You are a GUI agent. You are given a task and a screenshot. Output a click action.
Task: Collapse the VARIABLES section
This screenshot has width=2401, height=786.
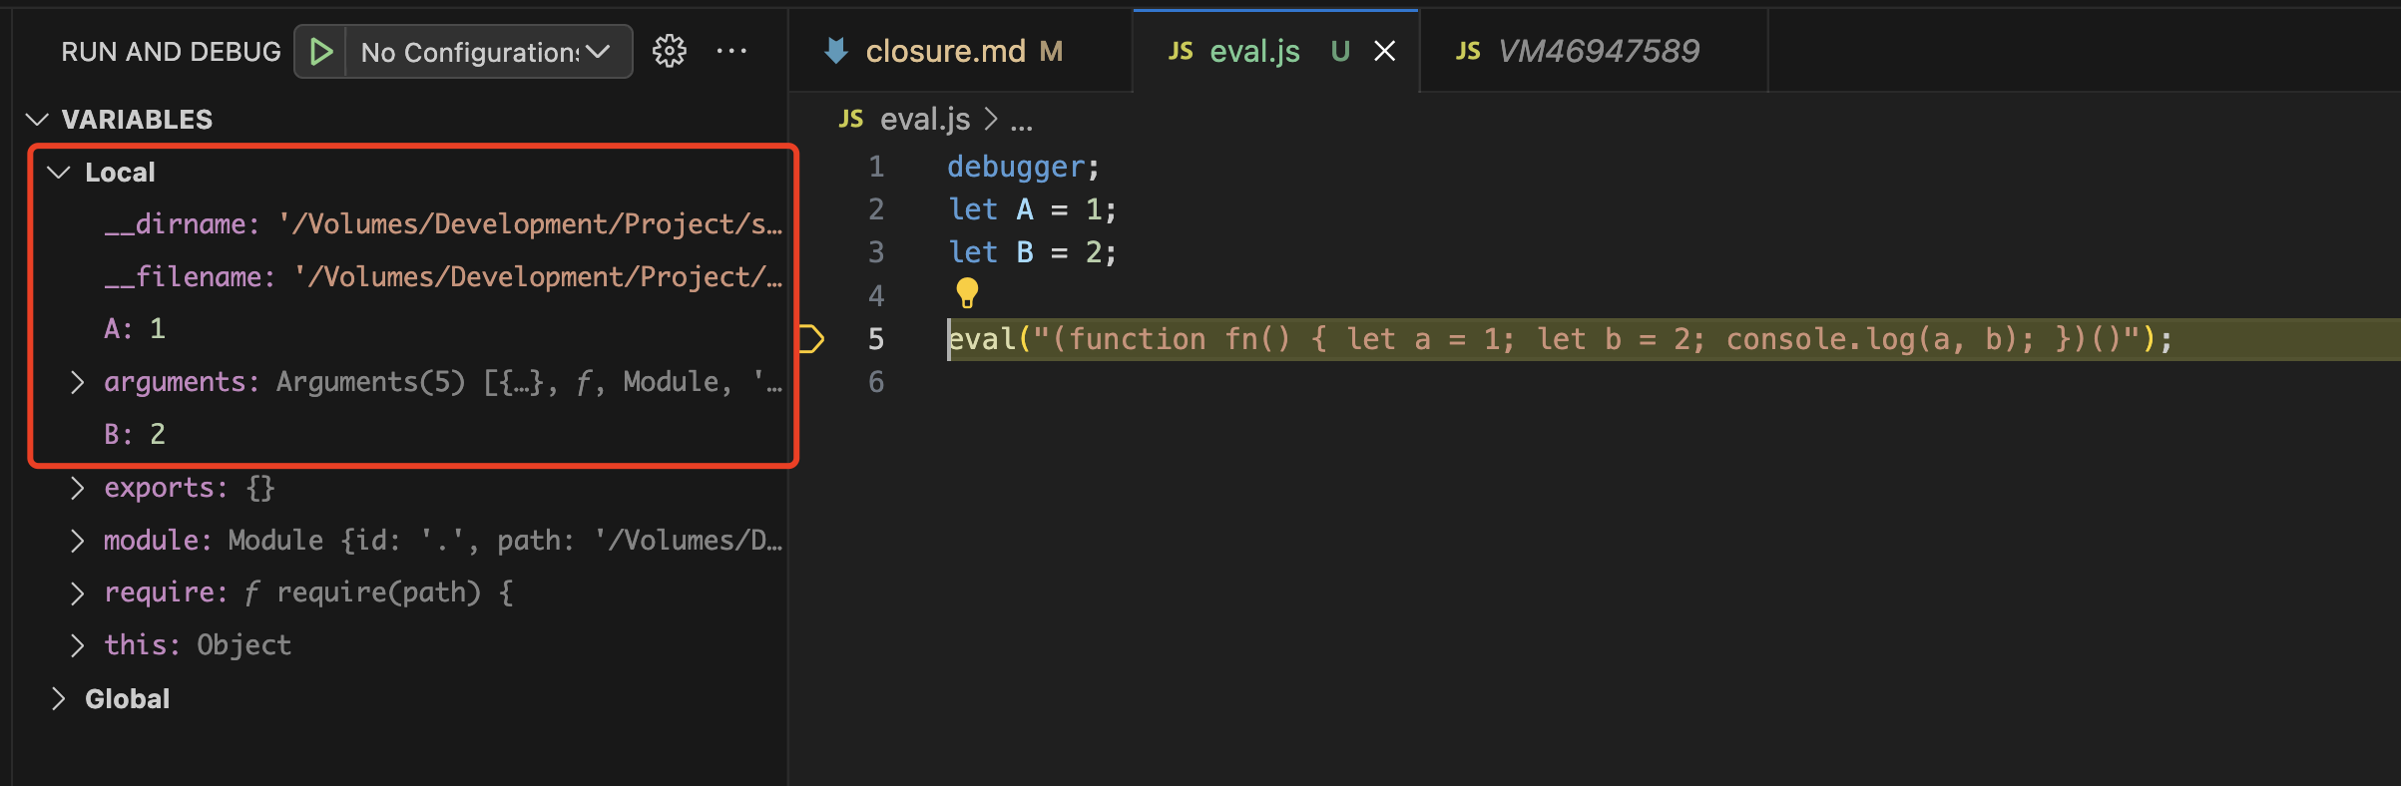click(x=37, y=120)
